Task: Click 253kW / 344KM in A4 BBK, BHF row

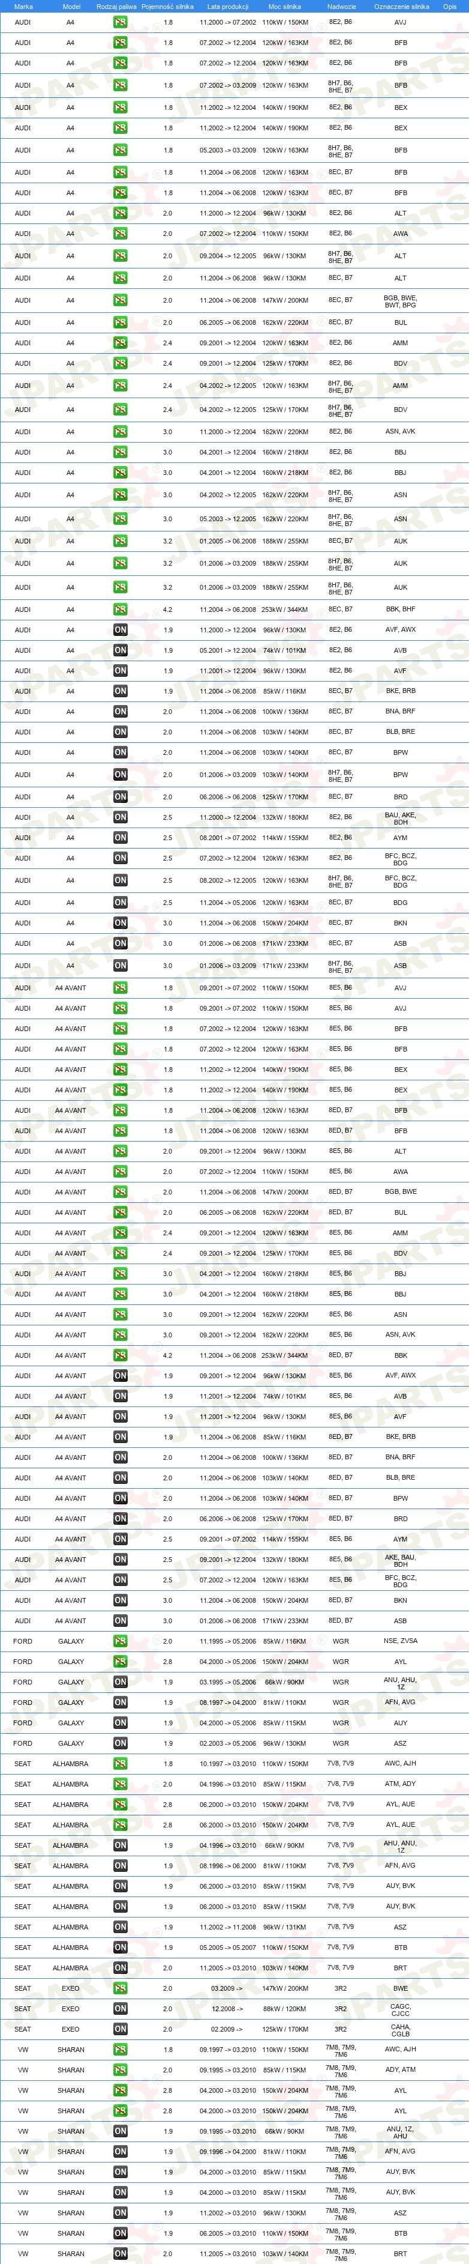Action: click(284, 609)
